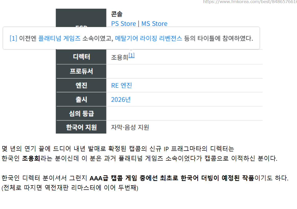Click the bold AAA급 캡콤 게임 sentence

click(x=172, y=178)
